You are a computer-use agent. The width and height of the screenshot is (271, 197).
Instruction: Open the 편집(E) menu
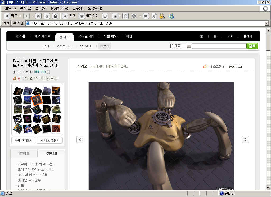pyautogui.click(x=26, y=8)
